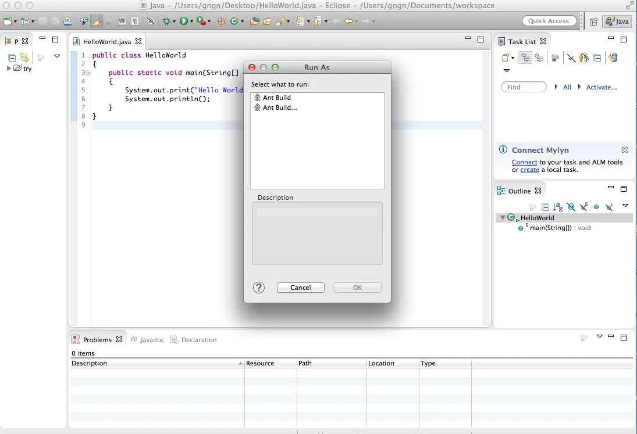637x434 pixels.
Task: Click the Connect link in Connect Mylyn
Action: point(525,162)
